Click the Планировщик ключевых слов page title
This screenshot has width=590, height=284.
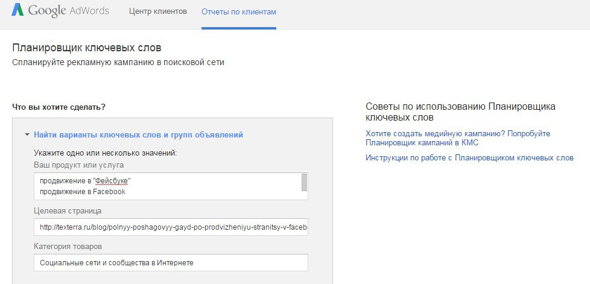point(86,48)
